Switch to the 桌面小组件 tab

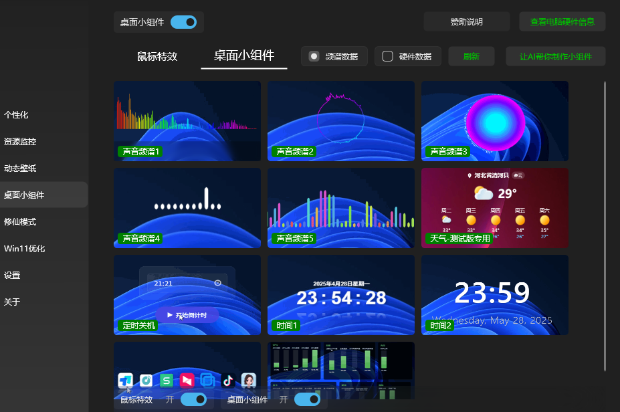tap(244, 56)
